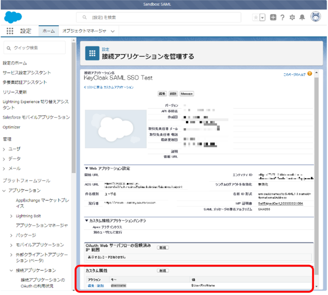Open the notifications bell
Viewport: 328px width, 295px height.
[302, 17]
